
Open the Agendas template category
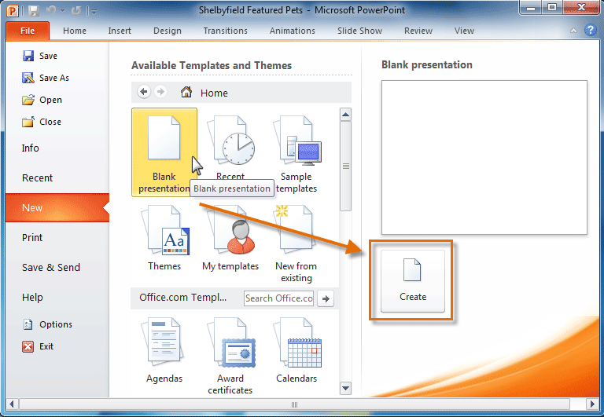point(164,350)
